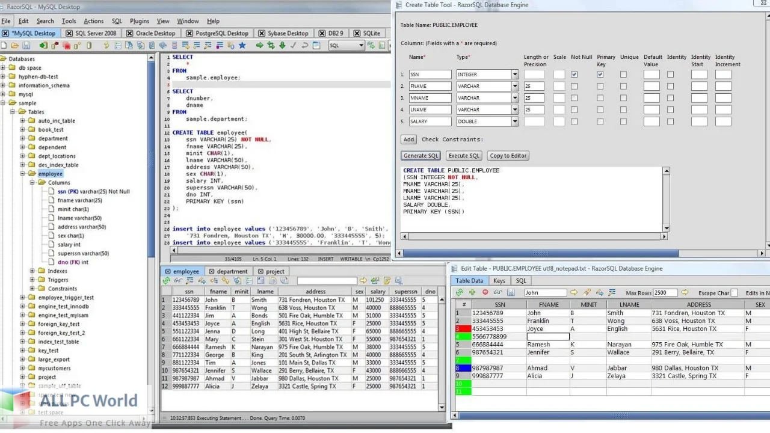Image resolution: width=770 pixels, height=433 pixels.
Task: Click the window icon after rollback arrow
Action: [316, 45]
